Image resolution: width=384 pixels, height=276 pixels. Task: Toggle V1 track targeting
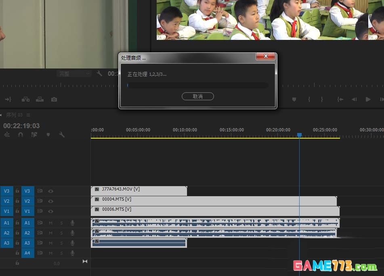(x=27, y=211)
